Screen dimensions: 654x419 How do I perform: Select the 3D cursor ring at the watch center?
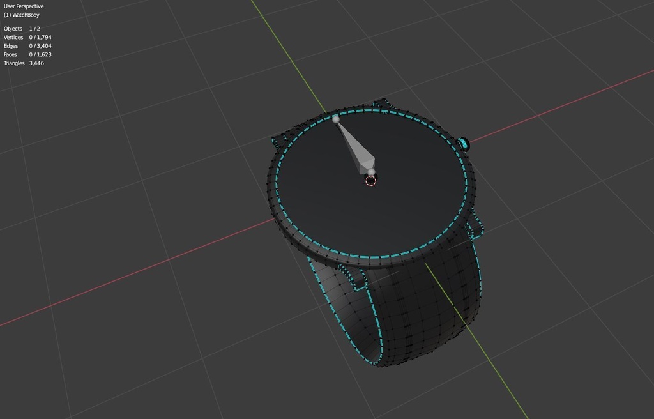[370, 181]
